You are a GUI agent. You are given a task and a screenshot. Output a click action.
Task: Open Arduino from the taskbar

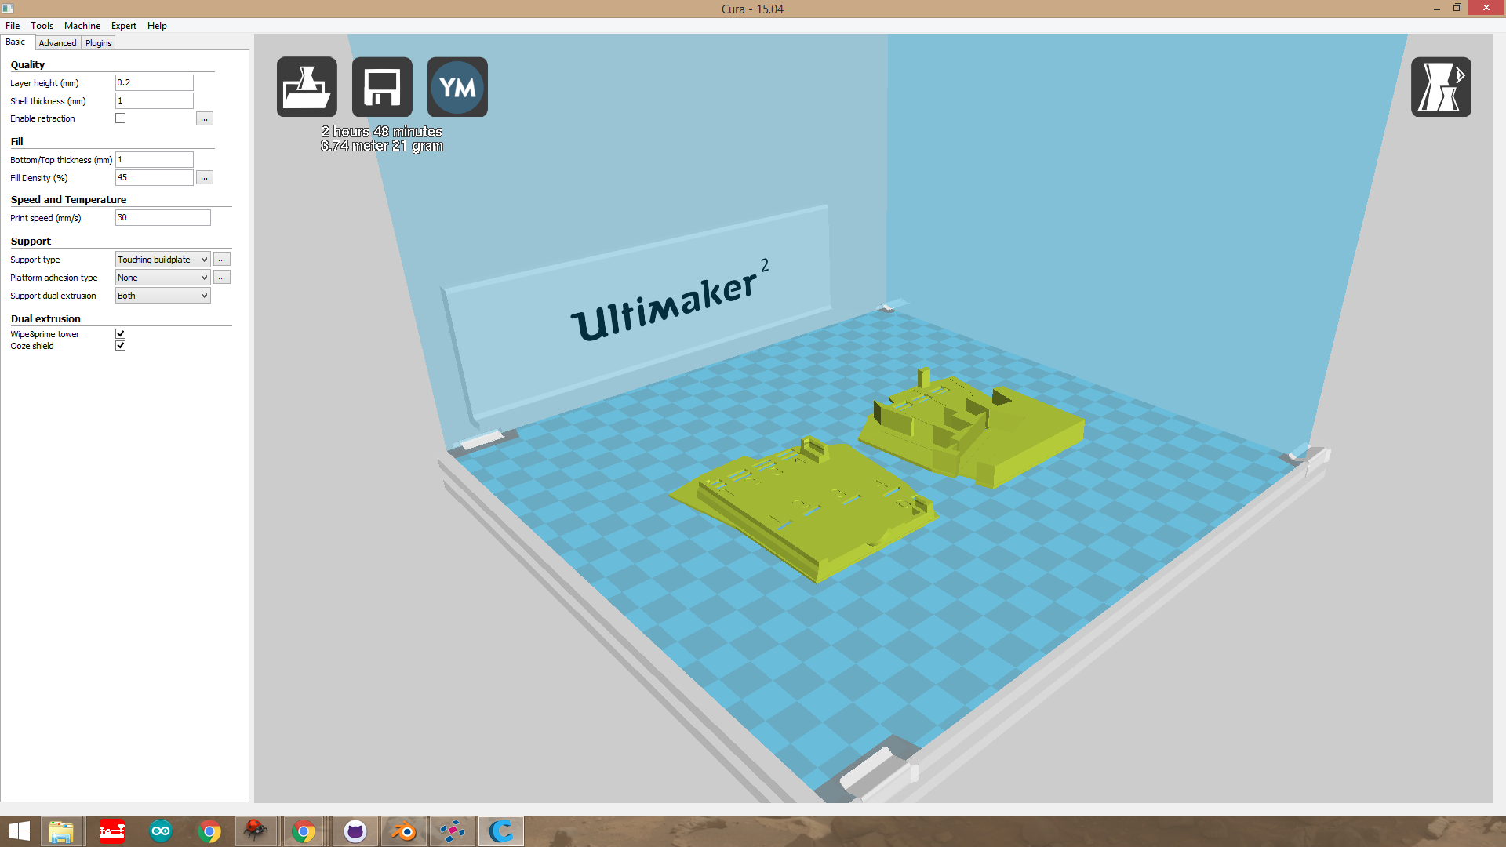point(161,831)
